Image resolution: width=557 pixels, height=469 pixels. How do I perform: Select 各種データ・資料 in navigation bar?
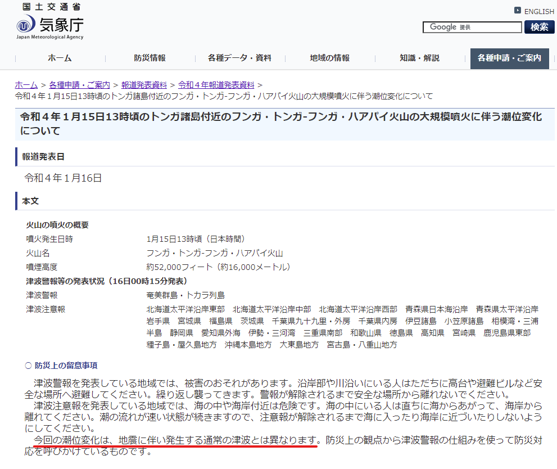(239, 58)
